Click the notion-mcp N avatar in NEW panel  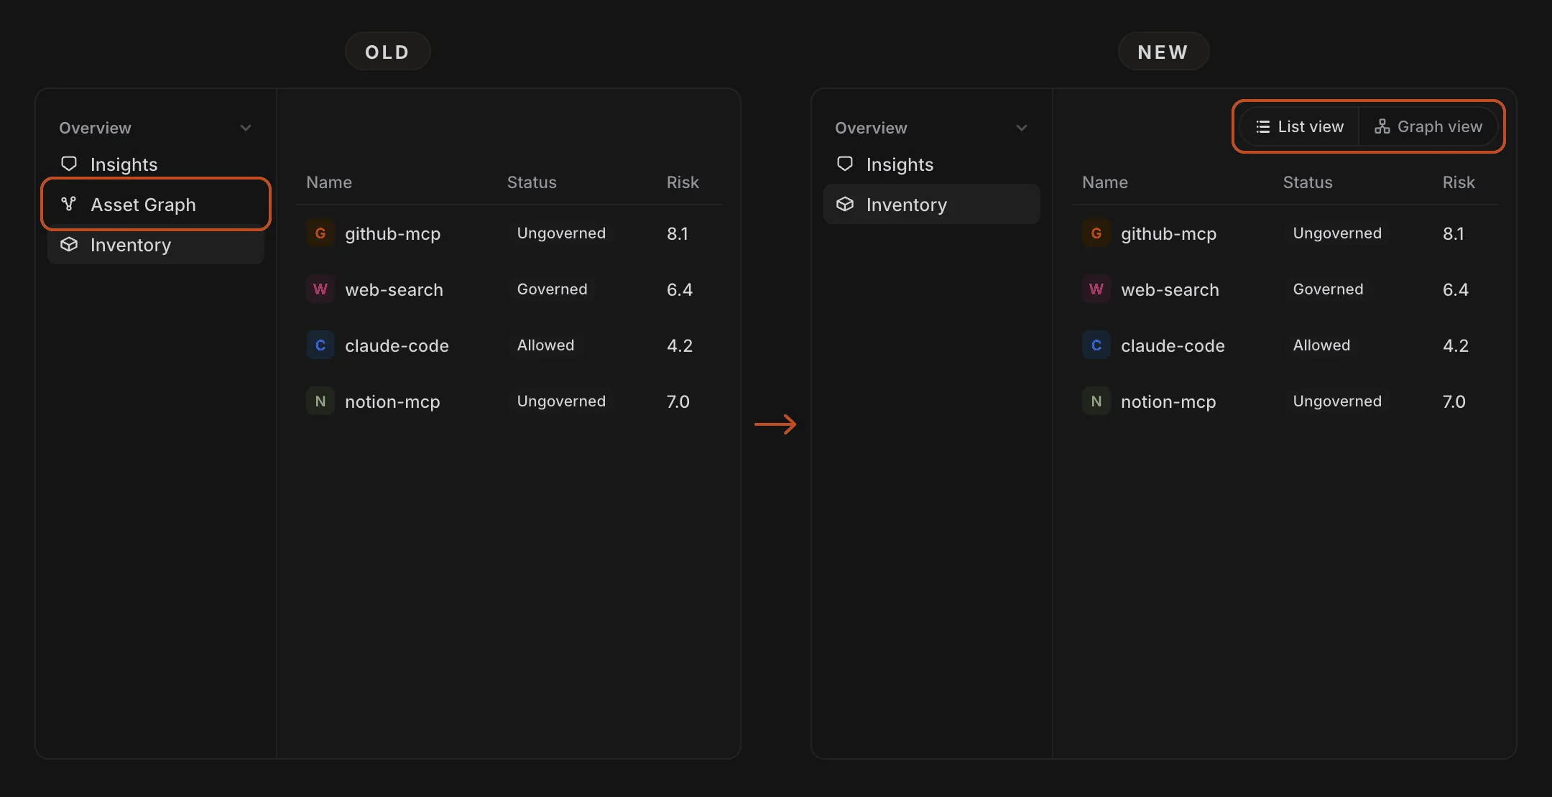click(x=1096, y=401)
